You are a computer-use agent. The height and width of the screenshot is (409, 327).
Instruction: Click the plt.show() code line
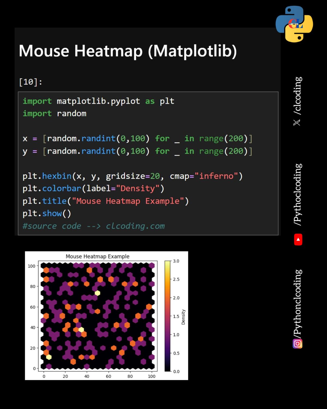pyautogui.click(x=47, y=213)
